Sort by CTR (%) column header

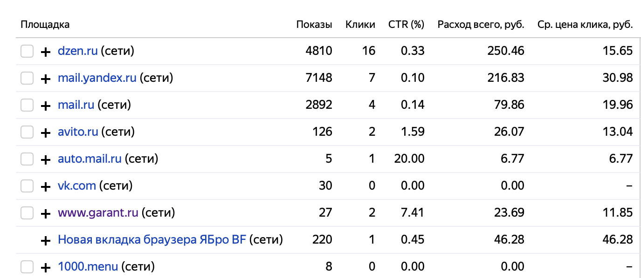click(407, 25)
